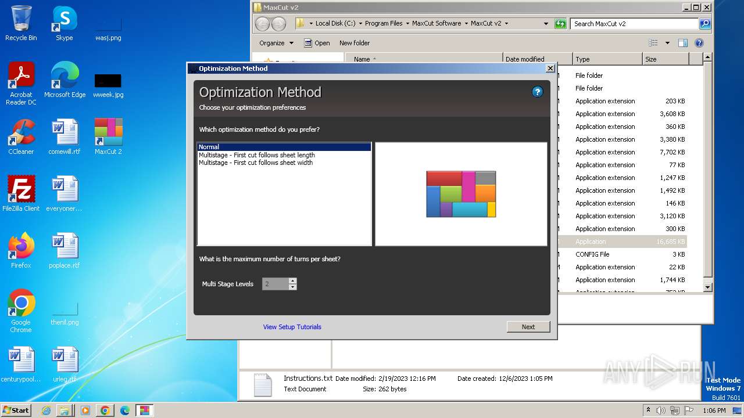Open the Optimization Method help icon

(x=537, y=92)
